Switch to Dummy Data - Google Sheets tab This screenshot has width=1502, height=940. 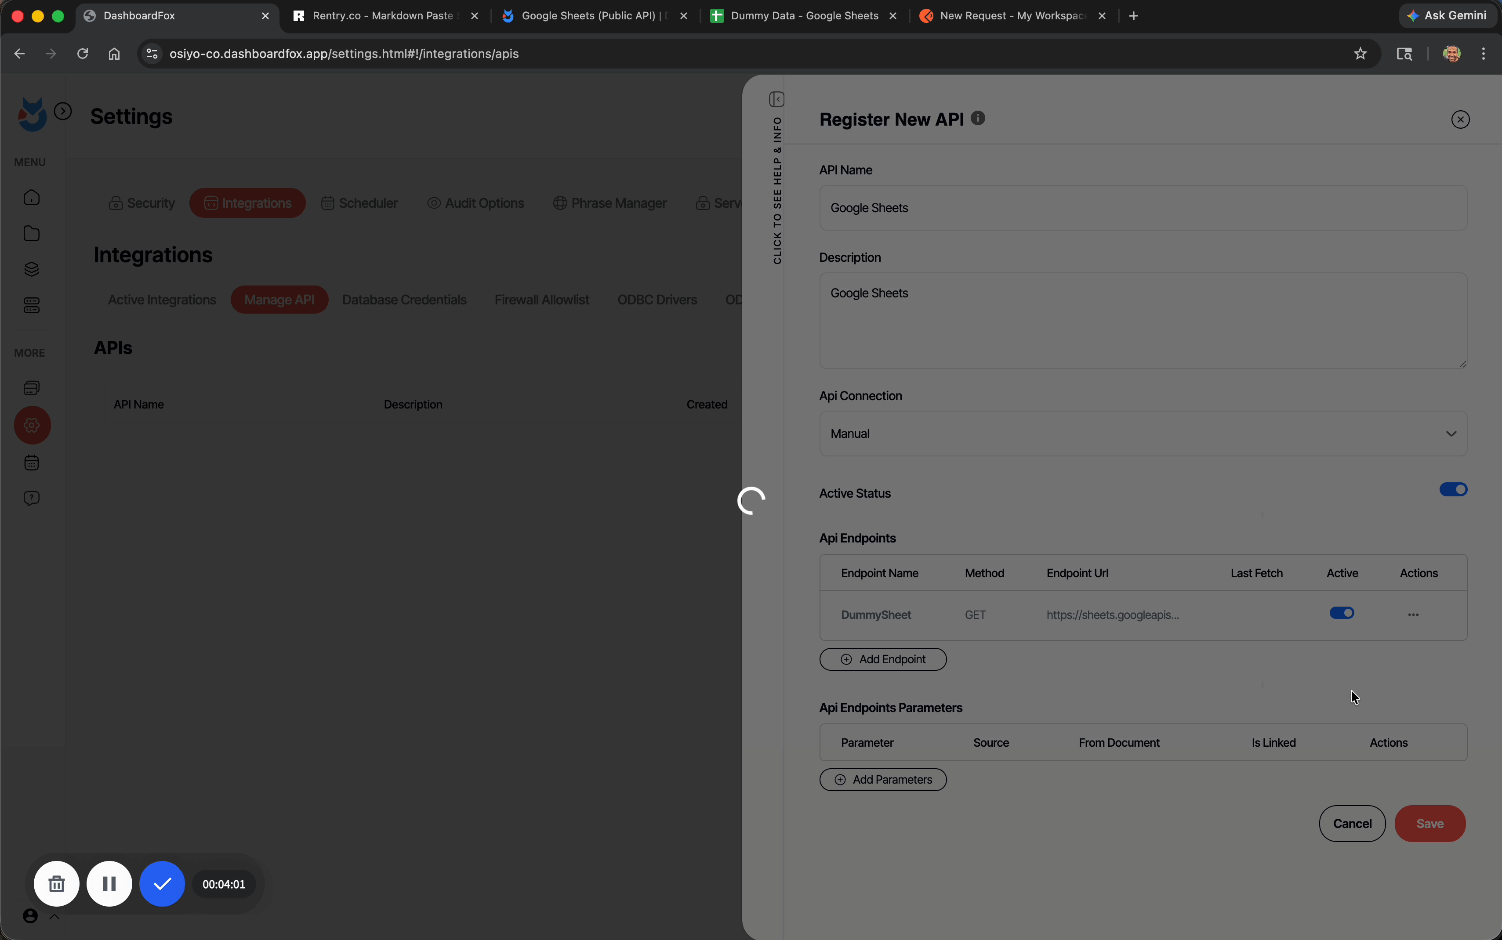(805, 16)
